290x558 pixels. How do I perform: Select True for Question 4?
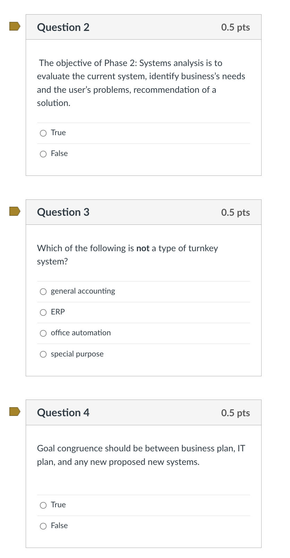[x=43, y=505]
